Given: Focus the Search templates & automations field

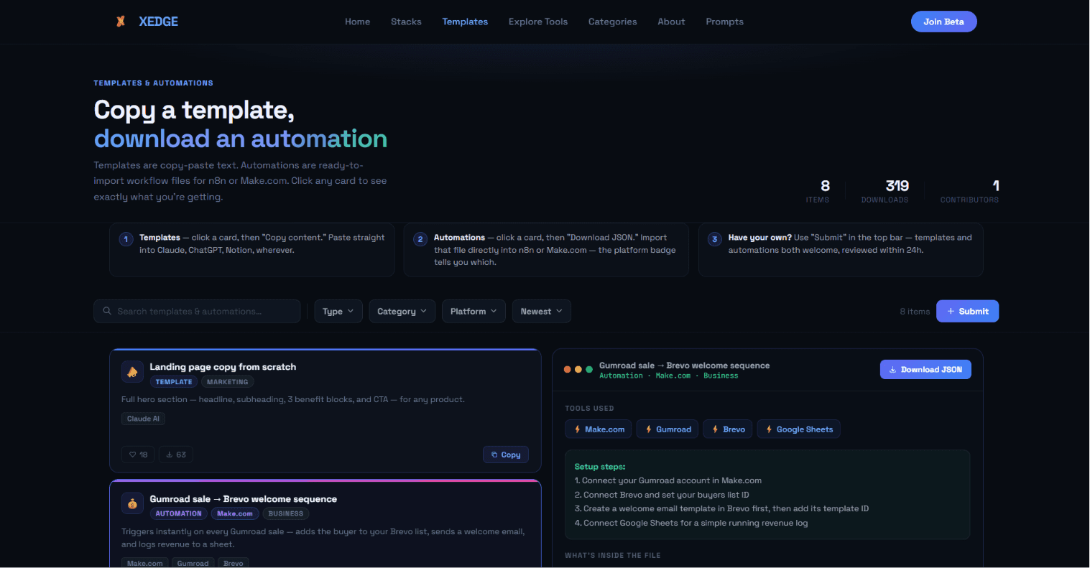Looking at the screenshot, I should tap(197, 312).
